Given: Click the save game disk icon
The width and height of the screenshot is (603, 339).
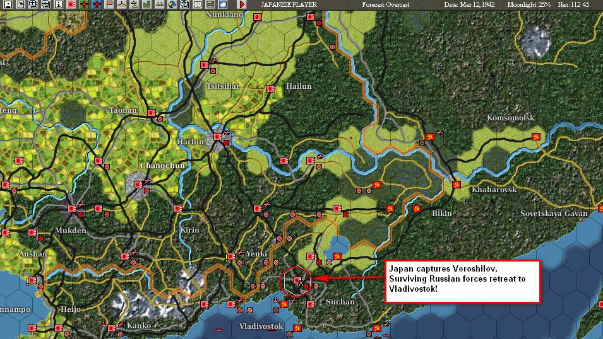Looking at the screenshot, I should pos(8,4).
